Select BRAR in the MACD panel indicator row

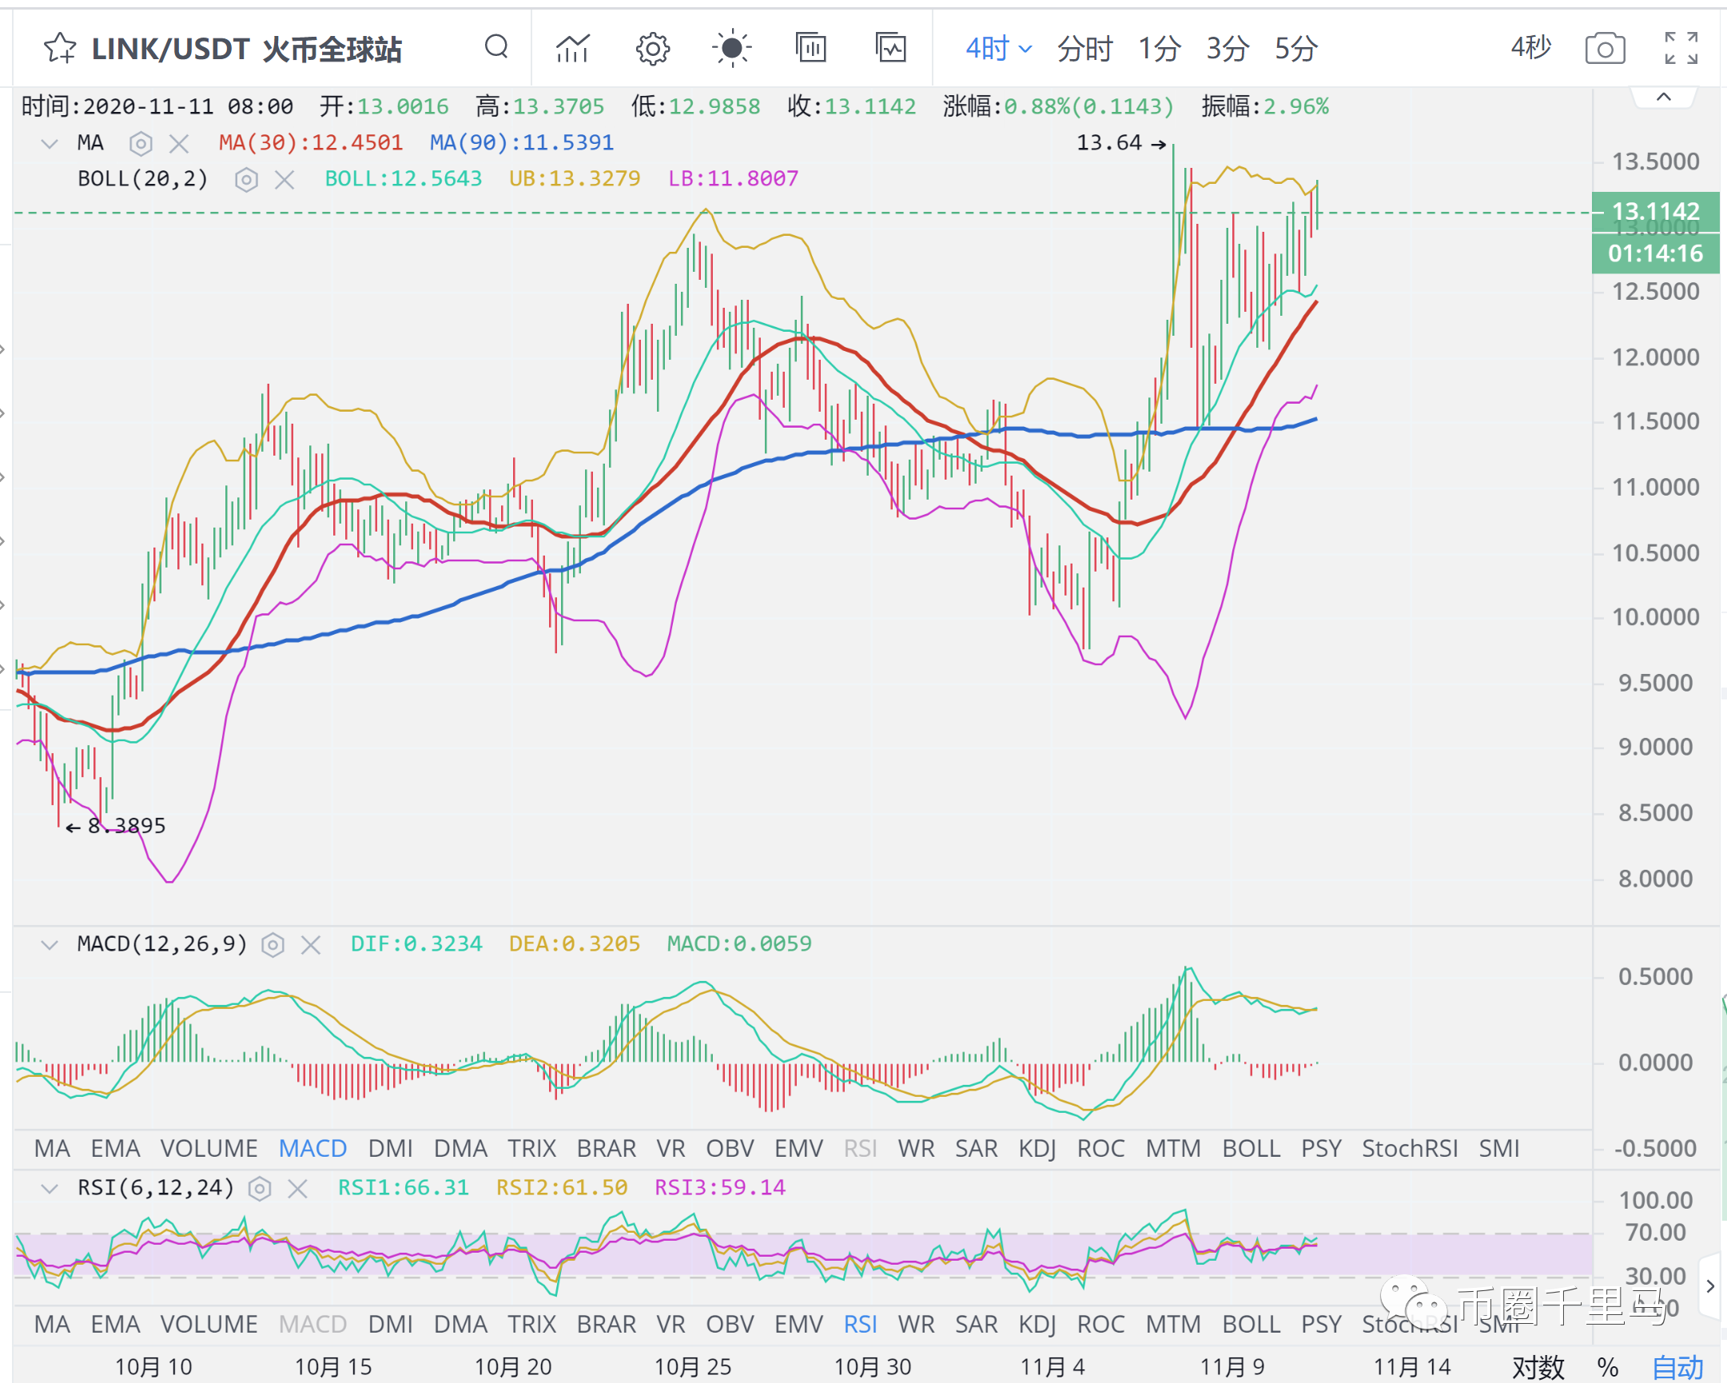pyautogui.click(x=607, y=1147)
